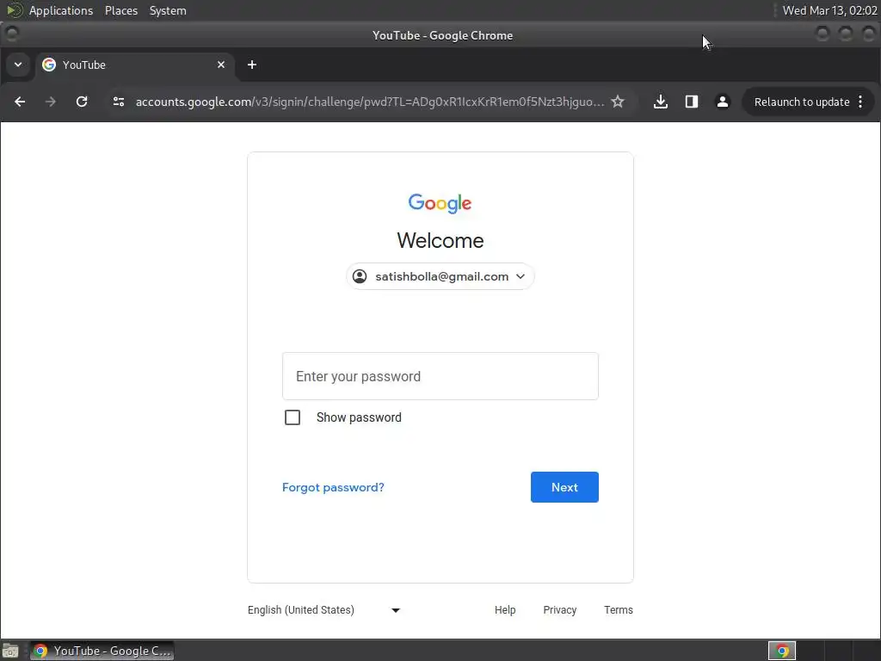
Task: Click the address bar URL
Action: (x=370, y=102)
